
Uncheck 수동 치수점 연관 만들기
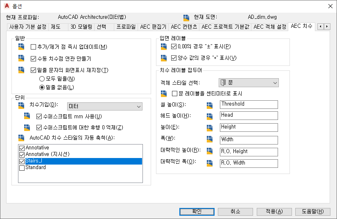(33, 59)
